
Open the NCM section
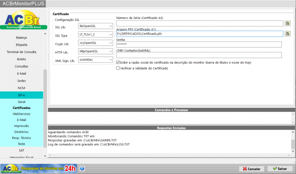point(21,88)
